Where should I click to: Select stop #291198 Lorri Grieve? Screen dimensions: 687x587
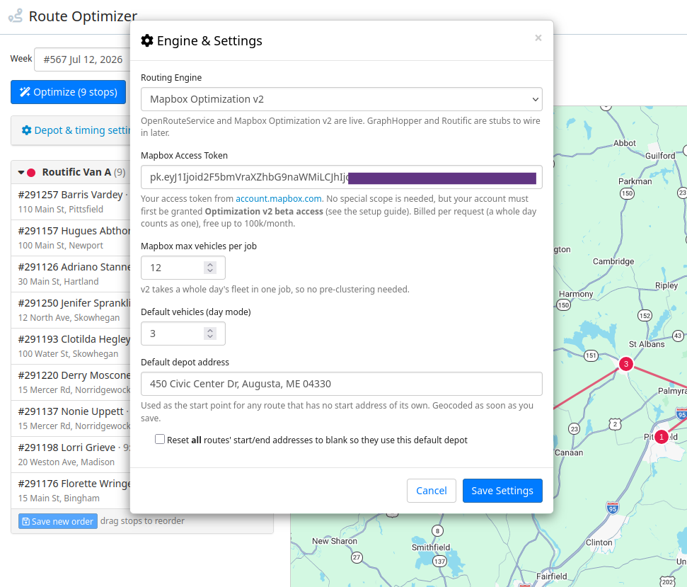pos(71,455)
